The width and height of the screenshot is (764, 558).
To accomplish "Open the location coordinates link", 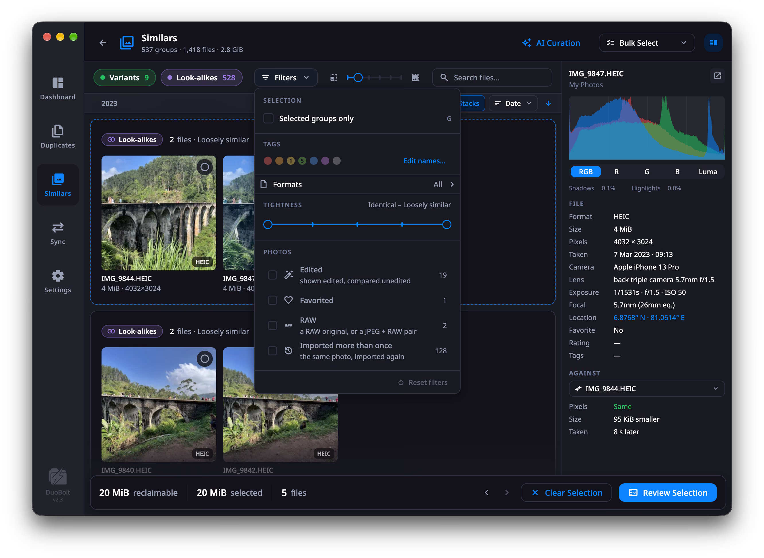I will (x=649, y=317).
